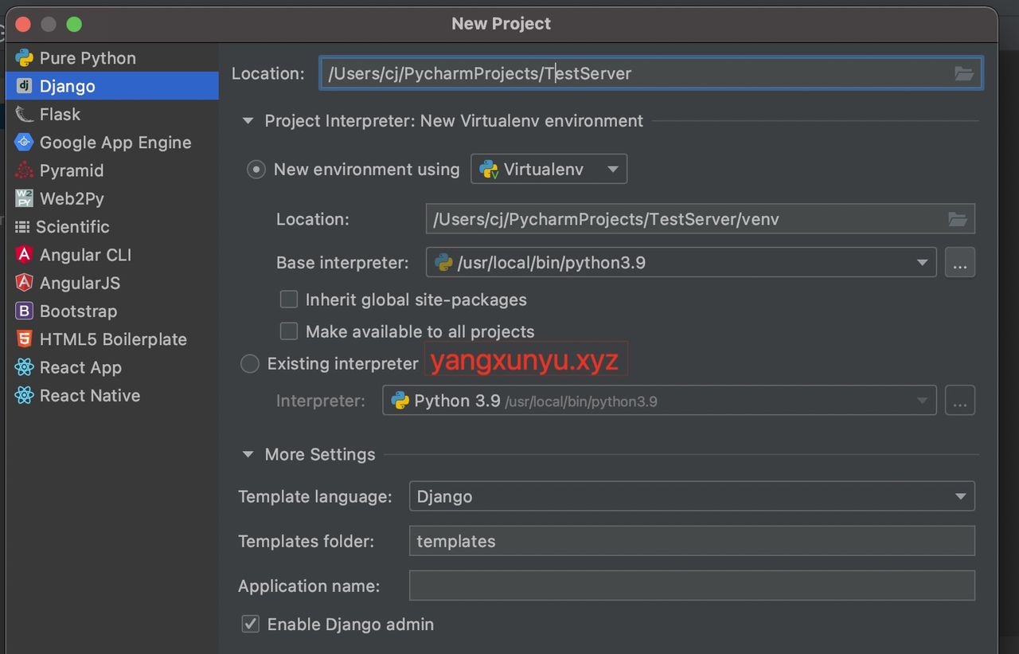Pick the Web2Py project icon
Viewport: 1019px width, 654px height.
[25, 198]
